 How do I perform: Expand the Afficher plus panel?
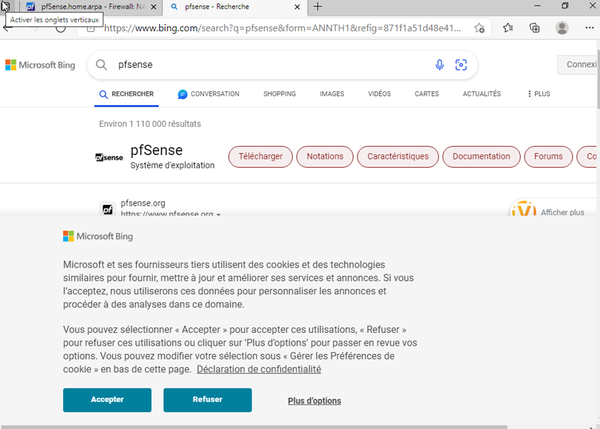[561, 212]
